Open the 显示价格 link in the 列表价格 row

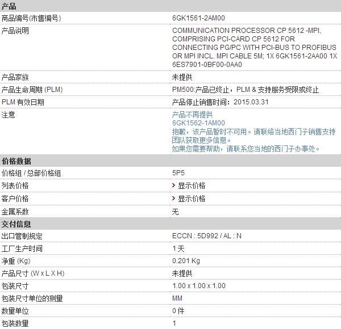click(192, 185)
